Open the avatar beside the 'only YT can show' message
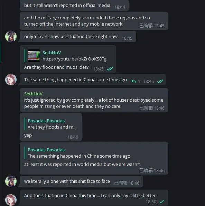Viewport: 205px width, 206px height. tap(11, 36)
